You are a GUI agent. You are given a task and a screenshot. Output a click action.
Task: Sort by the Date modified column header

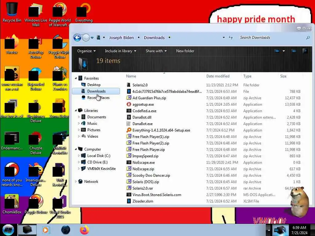click(x=218, y=76)
